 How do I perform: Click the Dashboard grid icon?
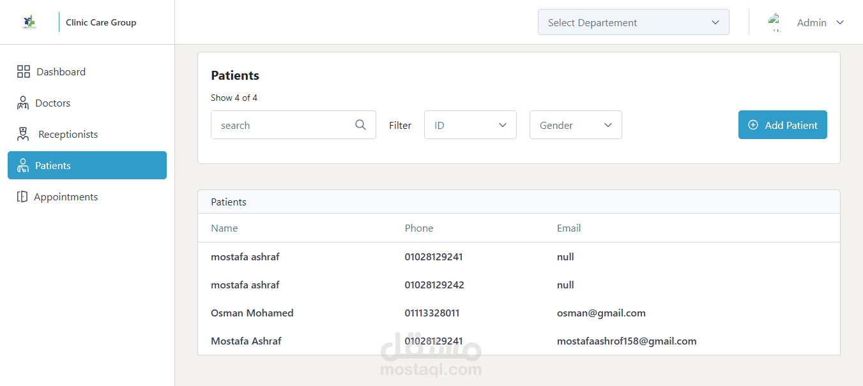[x=24, y=71]
